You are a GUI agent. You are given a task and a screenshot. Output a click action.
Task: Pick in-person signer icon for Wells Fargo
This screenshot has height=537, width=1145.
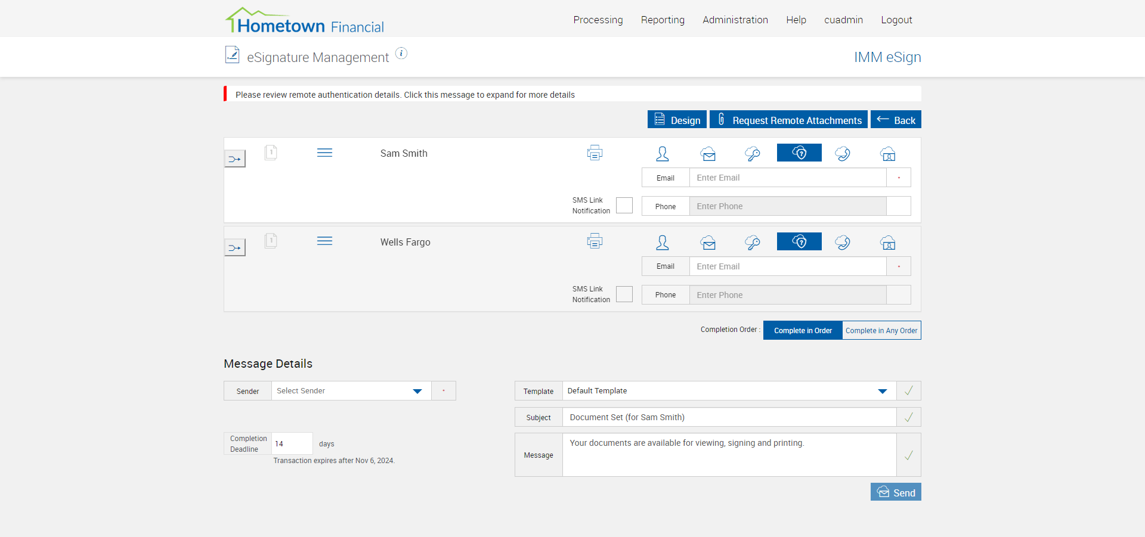pos(663,243)
